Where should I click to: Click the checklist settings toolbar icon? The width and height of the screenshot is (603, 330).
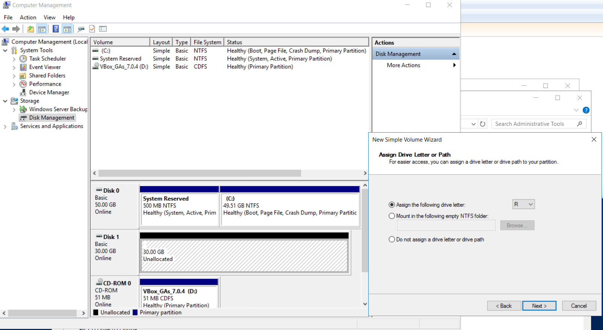(103, 29)
